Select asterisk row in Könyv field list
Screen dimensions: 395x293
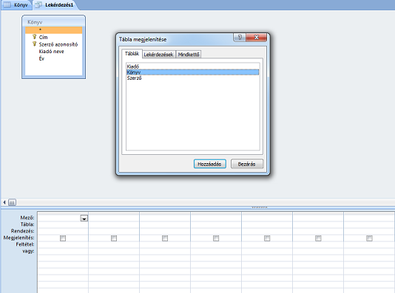[x=54, y=30]
